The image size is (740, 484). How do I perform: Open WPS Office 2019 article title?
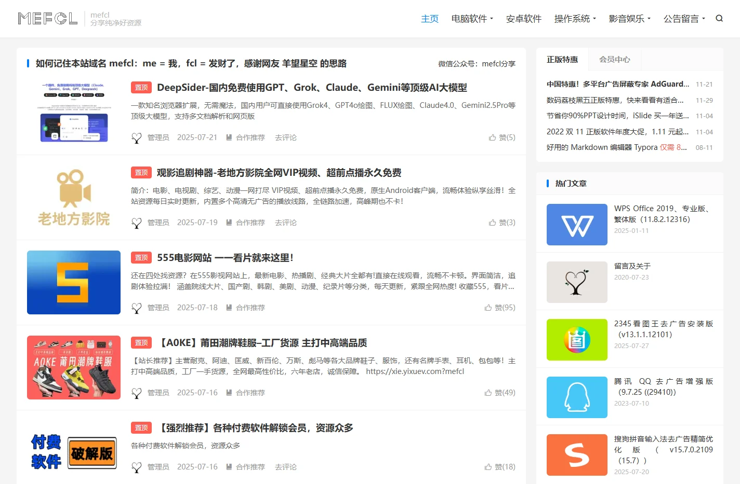(664, 214)
